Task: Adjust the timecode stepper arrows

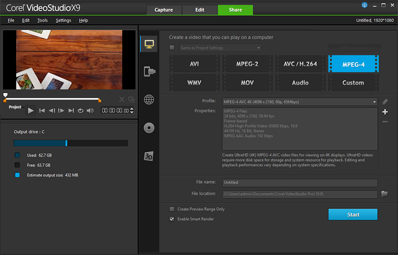Action: click(131, 111)
